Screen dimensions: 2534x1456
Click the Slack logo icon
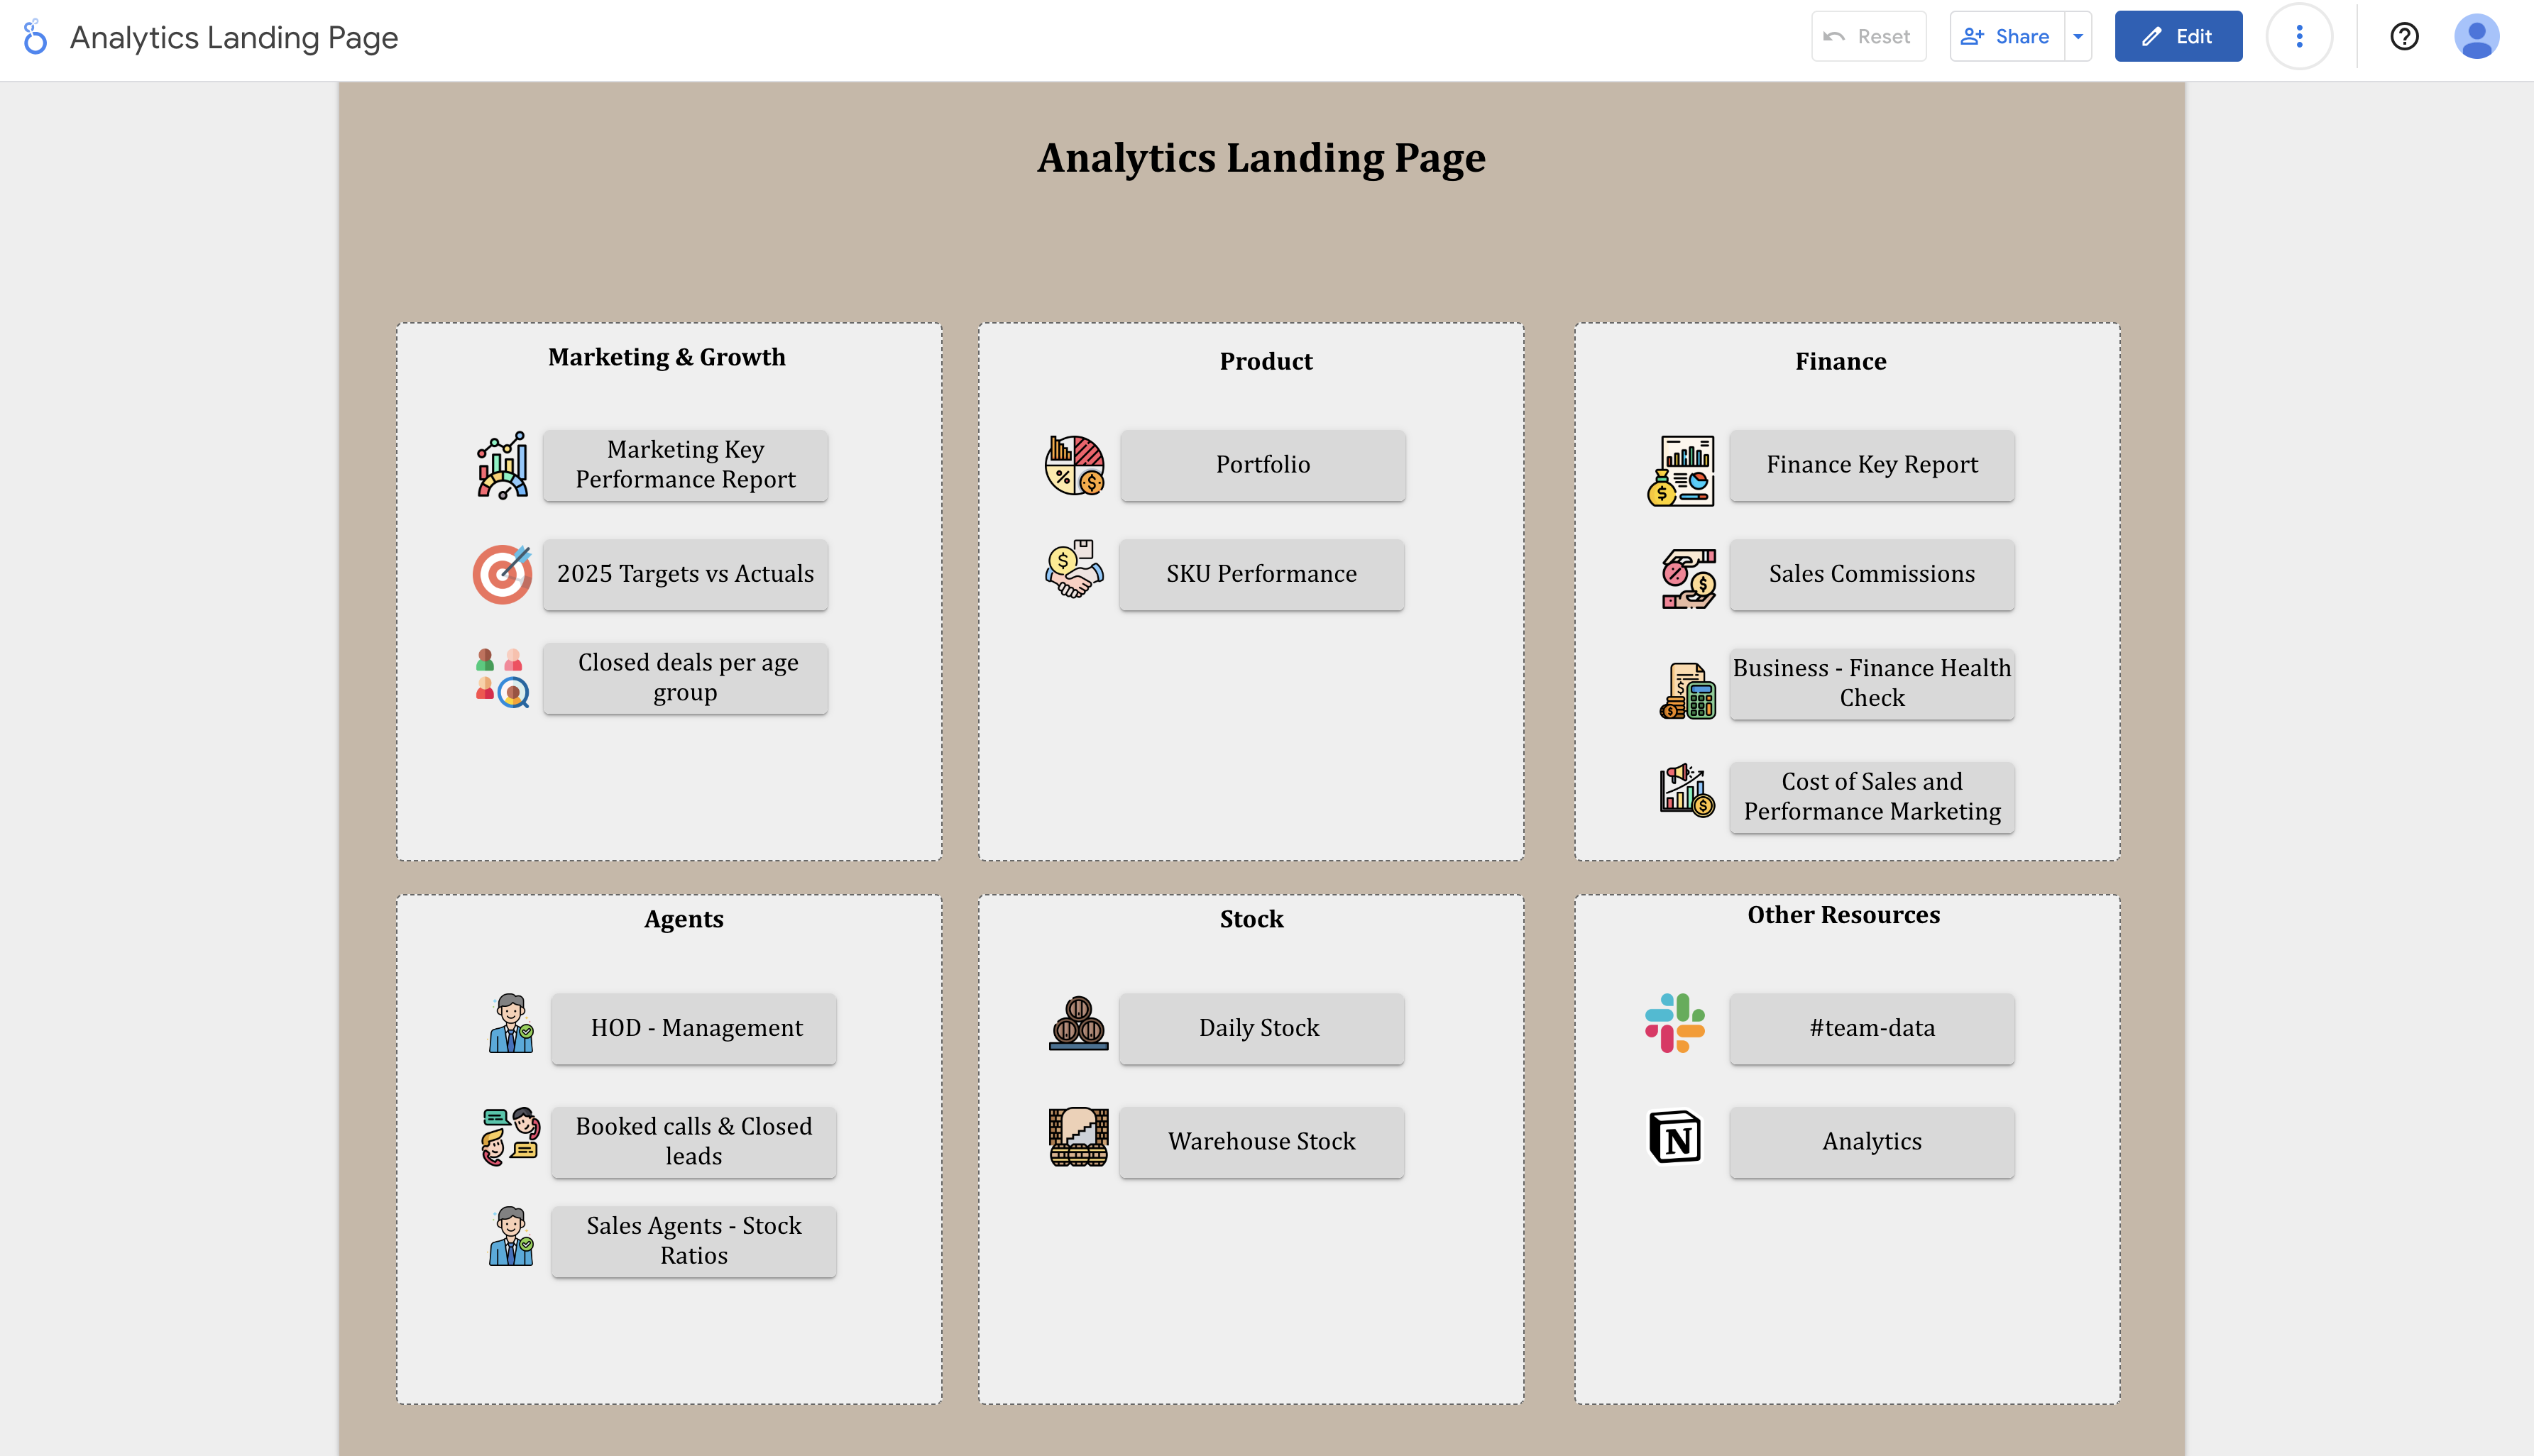point(1674,1023)
